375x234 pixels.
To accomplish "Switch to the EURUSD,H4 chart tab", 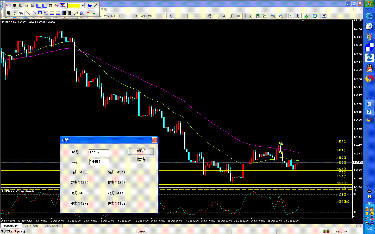I will point(11,226).
